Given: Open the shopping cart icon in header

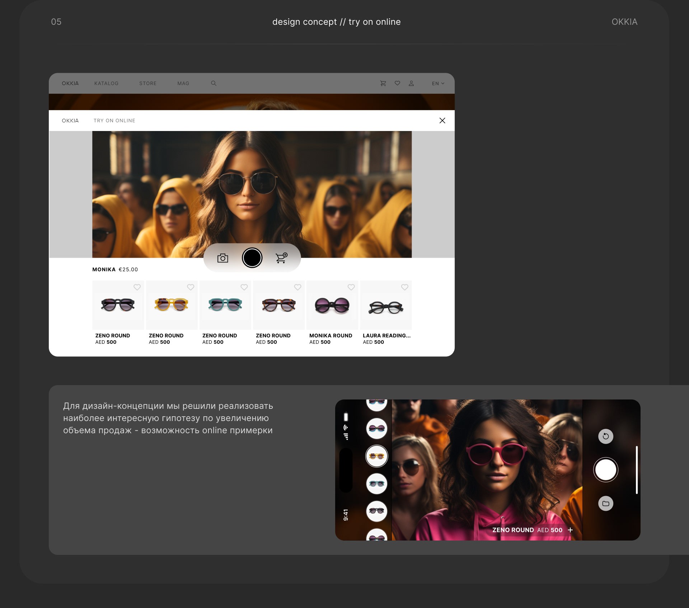Looking at the screenshot, I should click(x=383, y=83).
